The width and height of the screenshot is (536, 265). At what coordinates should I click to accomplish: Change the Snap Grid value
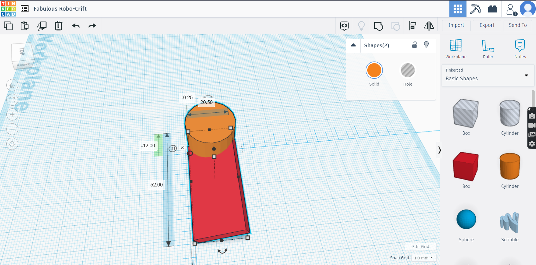point(423,258)
